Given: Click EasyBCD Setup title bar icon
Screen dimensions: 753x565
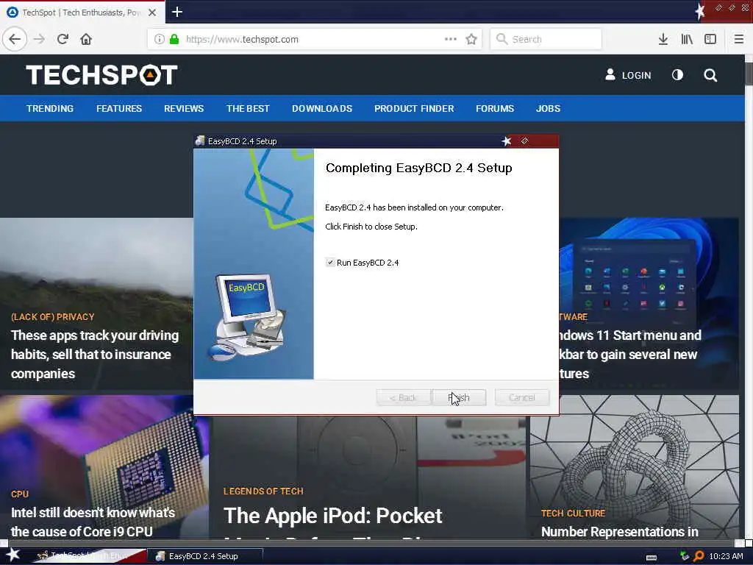Looking at the screenshot, I should (x=200, y=141).
